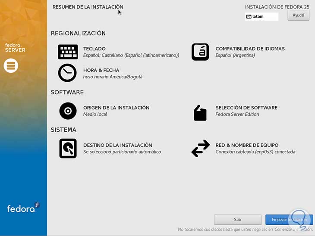Open SELECCIÓN DE SOFTWARE
The height and width of the screenshot is (236, 315).
(246, 108)
